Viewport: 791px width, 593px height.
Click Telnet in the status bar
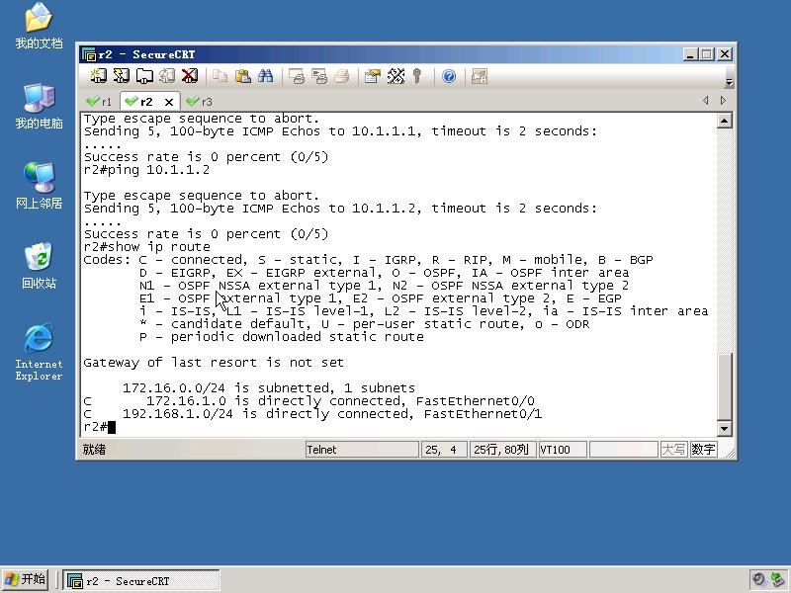(x=362, y=450)
